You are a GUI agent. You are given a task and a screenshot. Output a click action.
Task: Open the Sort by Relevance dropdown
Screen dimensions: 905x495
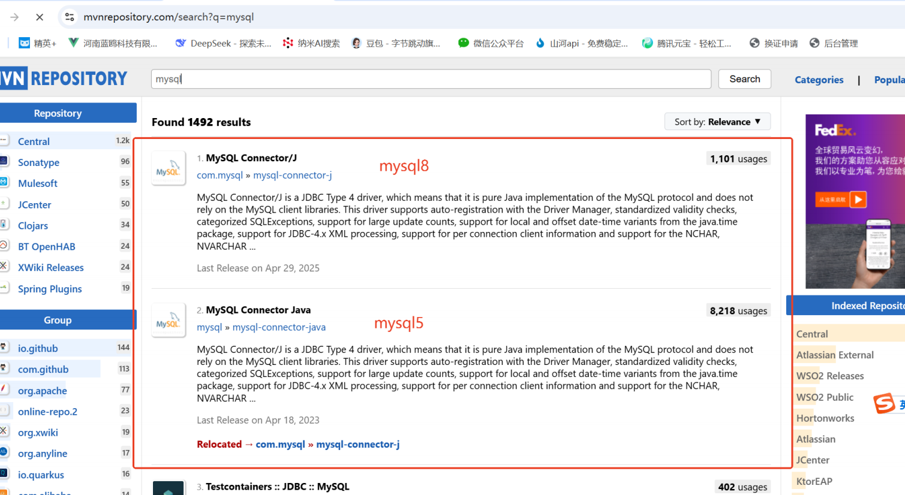(717, 122)
